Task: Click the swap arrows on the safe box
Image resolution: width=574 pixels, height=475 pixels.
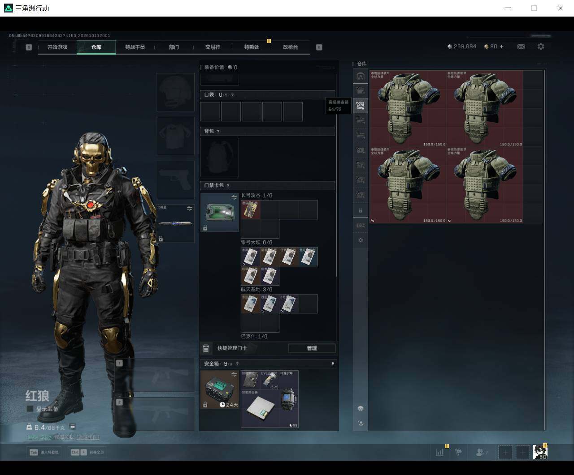Action: tap(234, 374)
